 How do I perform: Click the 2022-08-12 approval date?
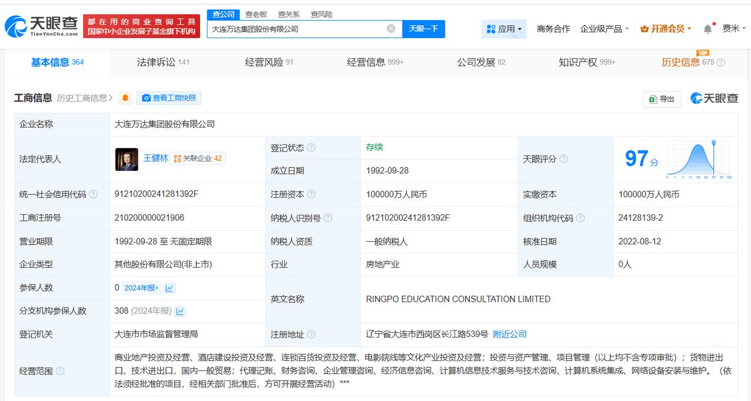pyautogui.click(x=639, y=241)
